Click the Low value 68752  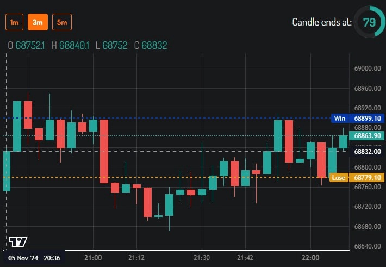click(x=115, y=45)
